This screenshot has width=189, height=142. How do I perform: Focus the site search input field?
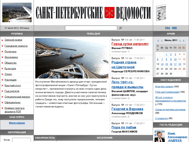pyautogui.click(x=91, y=28)
